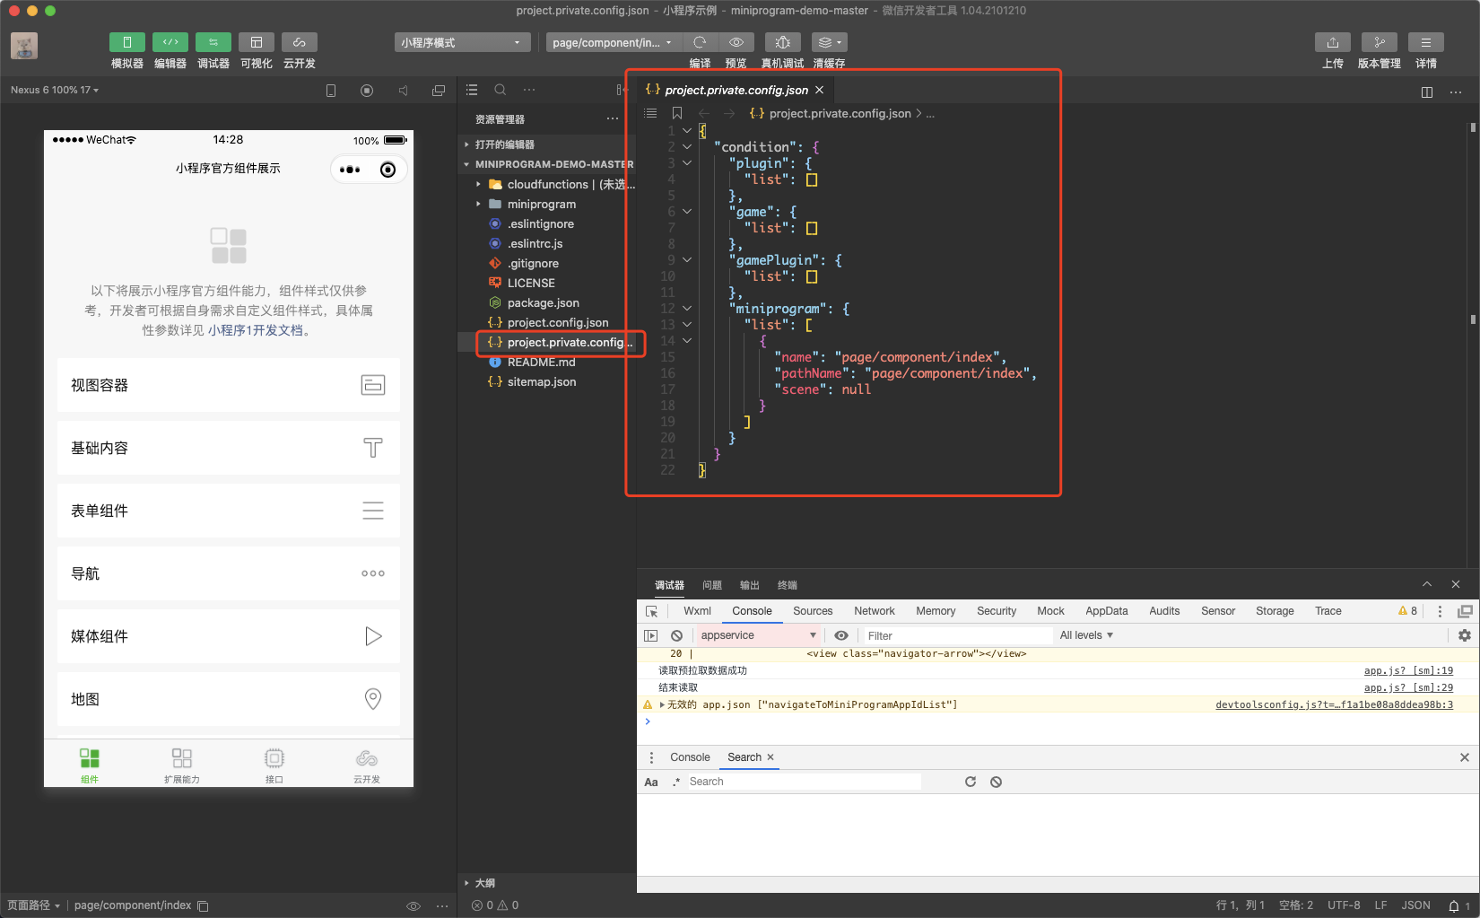Open the Nexus 6 device selector dropdown
The image size is (1480, 918).
55,90
